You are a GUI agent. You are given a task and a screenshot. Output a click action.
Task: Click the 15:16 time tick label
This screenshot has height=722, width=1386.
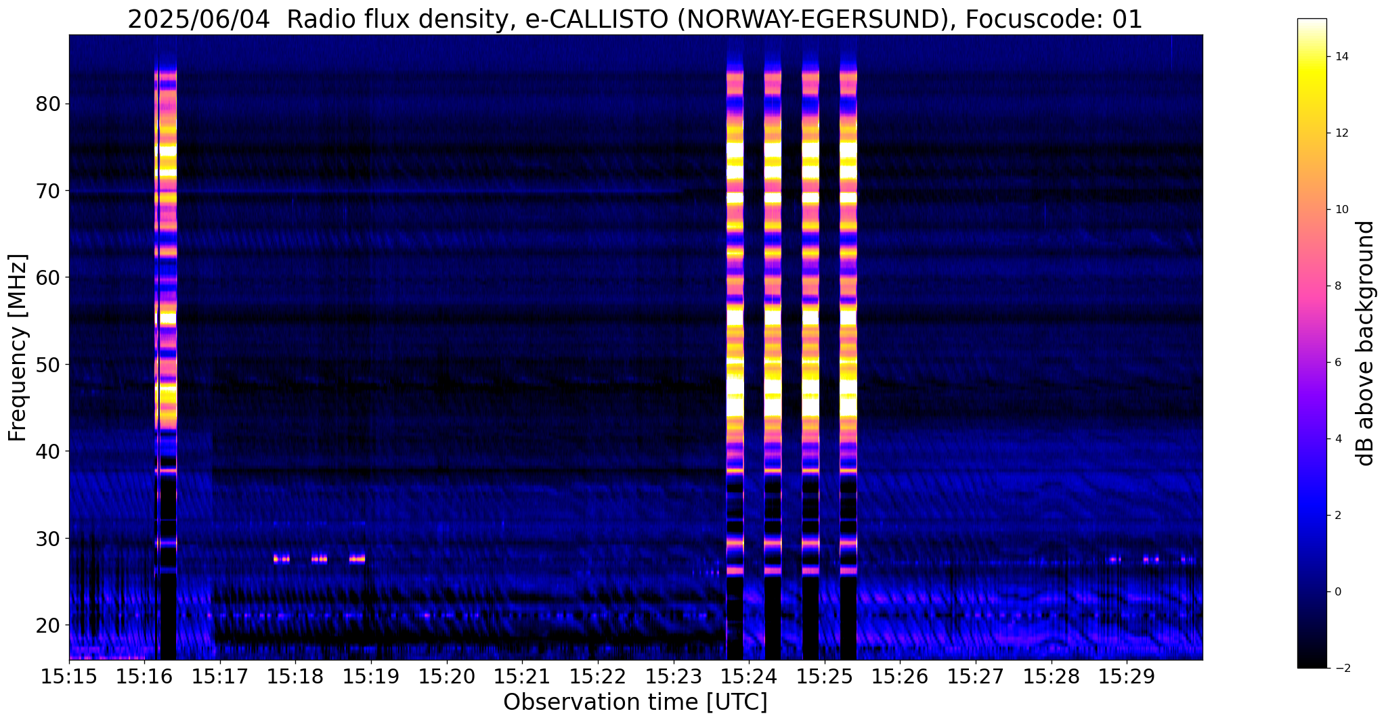(145, 677)
